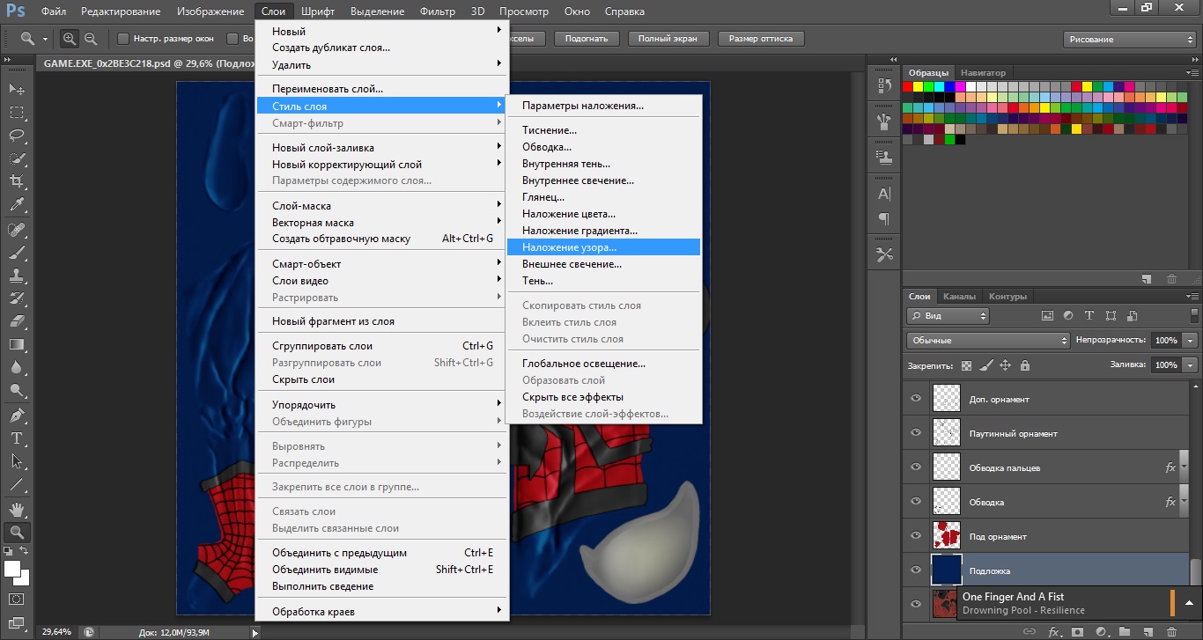Select the Healing Brush tool

pyautogui.click(x=17, y=230)
